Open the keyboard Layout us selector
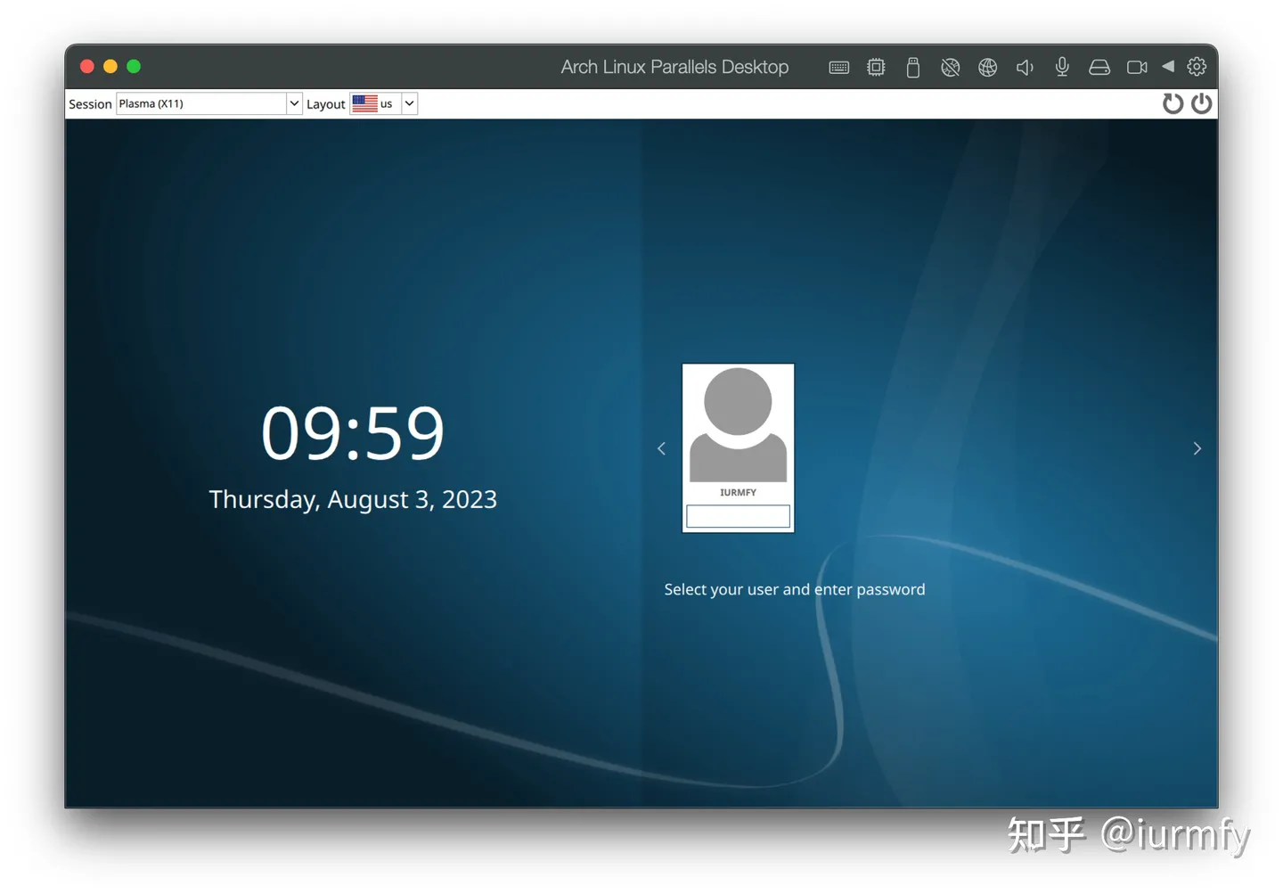 383,103
